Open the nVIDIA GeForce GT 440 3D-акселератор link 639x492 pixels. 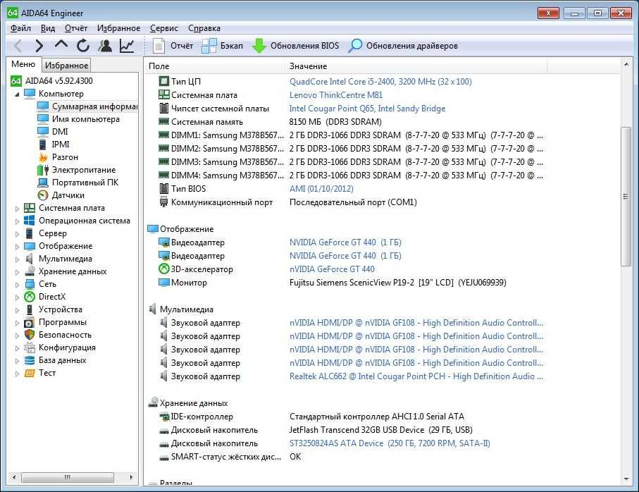332,269
